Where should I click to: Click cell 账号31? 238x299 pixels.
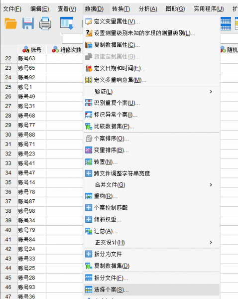click(x=32, y=106)
